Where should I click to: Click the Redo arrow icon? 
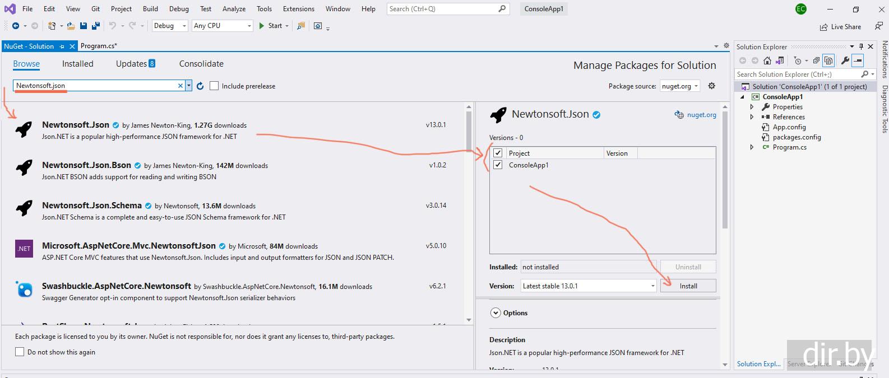click(x=132, y=26)
